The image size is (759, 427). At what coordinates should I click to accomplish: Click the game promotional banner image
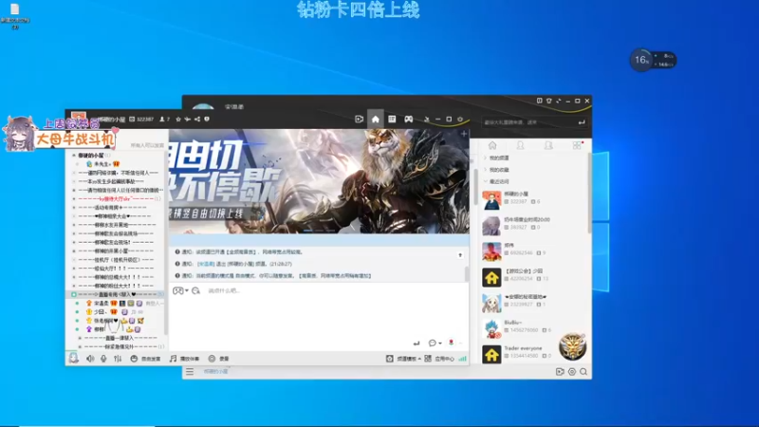coord(319,181)
